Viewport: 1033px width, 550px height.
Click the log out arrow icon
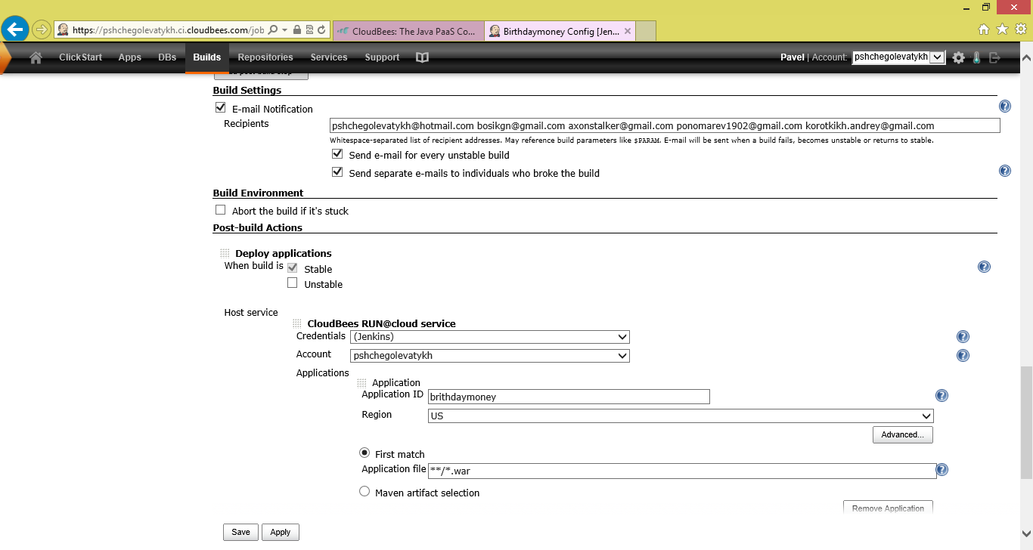[994, 57]
